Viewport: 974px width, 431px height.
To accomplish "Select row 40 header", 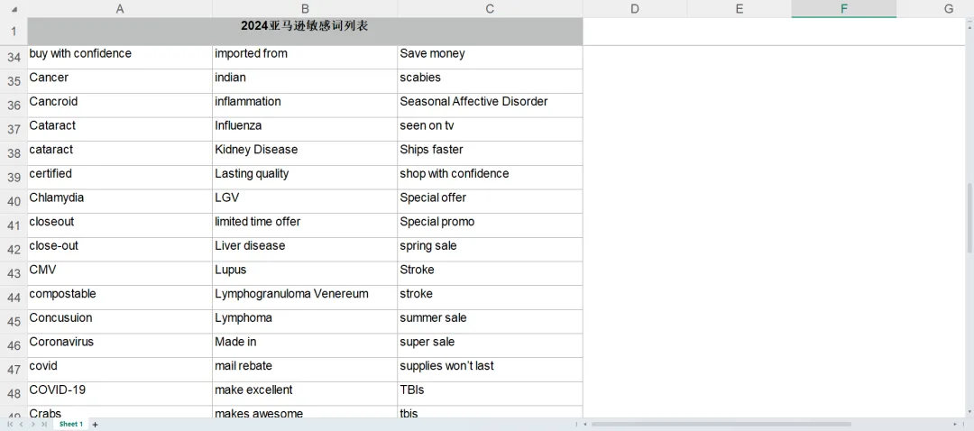I will point(14,202).
